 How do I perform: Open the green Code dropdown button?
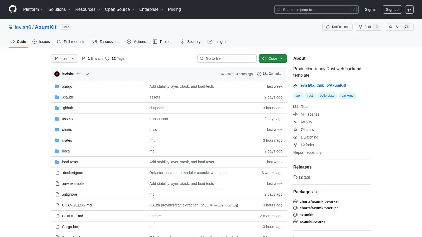click(x=273, y=58)
